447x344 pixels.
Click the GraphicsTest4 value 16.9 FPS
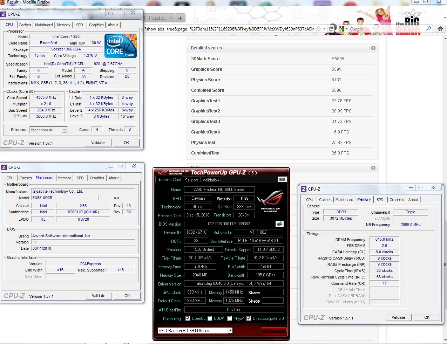click(x=340, y=132)
